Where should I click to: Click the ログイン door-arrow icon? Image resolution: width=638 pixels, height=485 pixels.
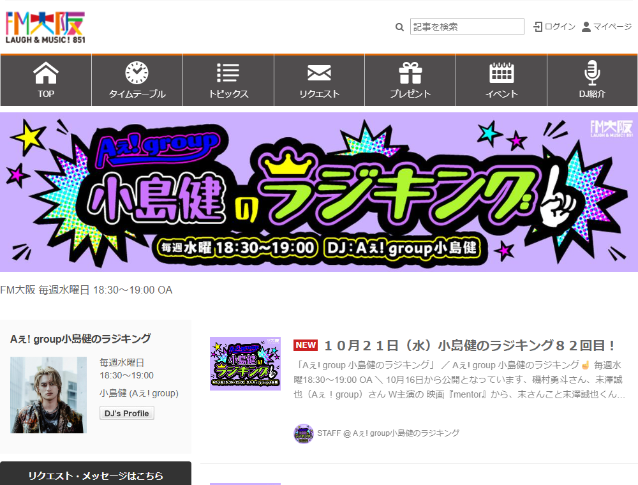click(x=538, y=27)
